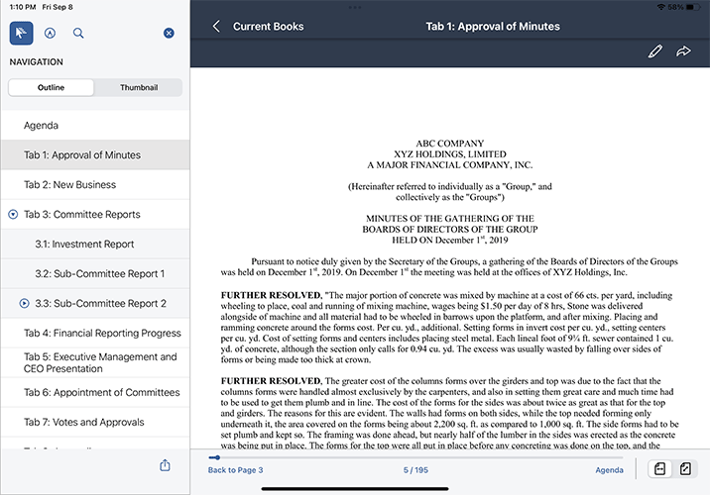Click the Back to Page 3 link

(x=235, y=469)
